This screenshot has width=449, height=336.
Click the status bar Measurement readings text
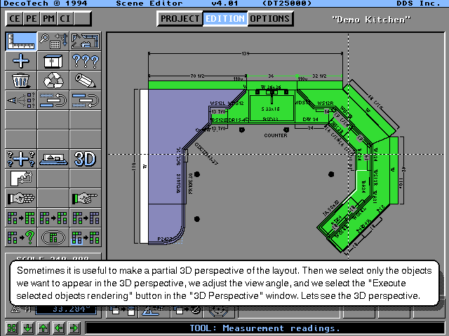tap(265, 328)
